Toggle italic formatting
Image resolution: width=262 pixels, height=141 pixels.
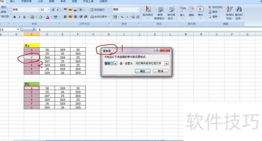(19, 17)
